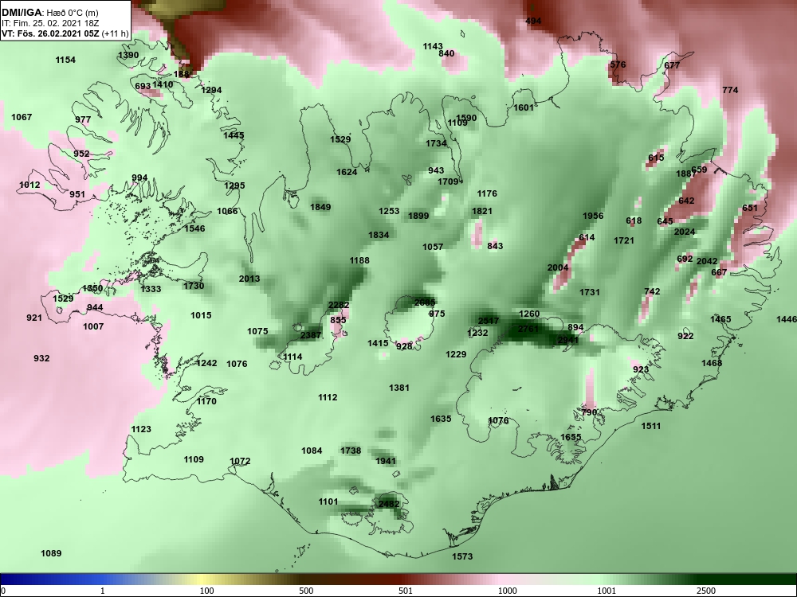Viewport: 797px width, 597px height.
Task: Click the 1381 value
Action: click(x=399, y=388)
